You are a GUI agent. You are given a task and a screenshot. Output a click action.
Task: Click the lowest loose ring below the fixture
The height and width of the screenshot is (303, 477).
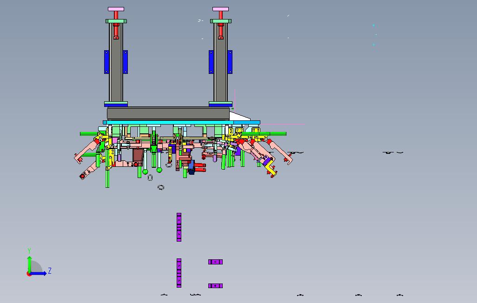pyautogui.click(x=161, y=187)
